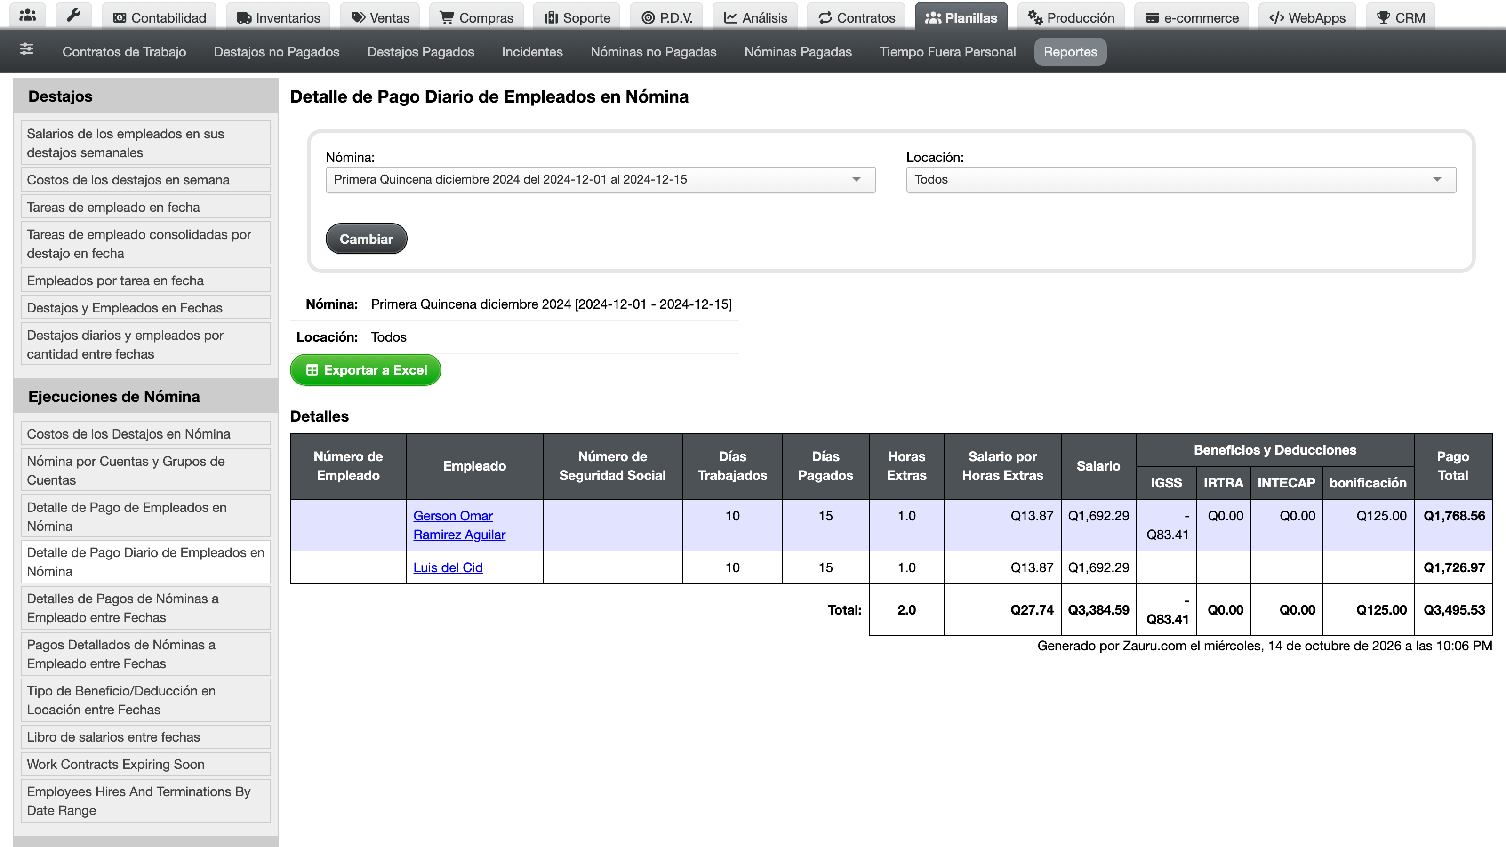Screen dimensions: 1506x847
Task: Open Costos de los Destajos en Nómina
Action: [145, 434]
